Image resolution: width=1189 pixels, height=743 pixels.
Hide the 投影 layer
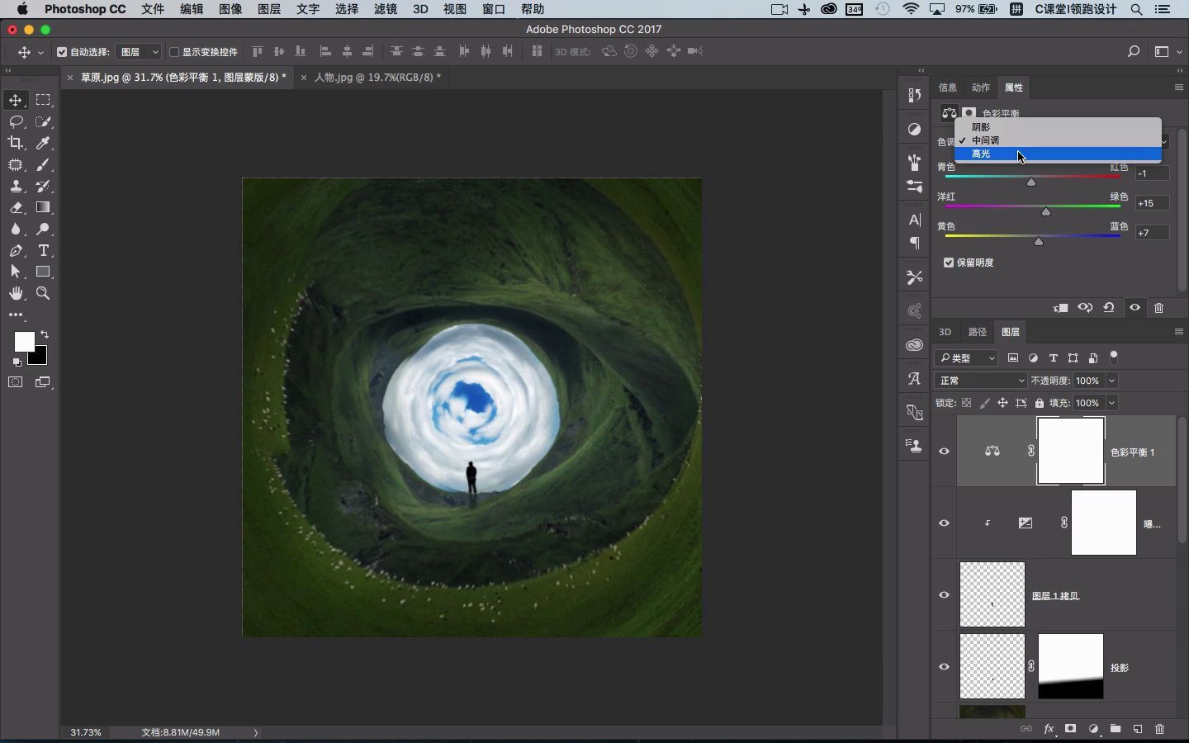pos(944,667)
